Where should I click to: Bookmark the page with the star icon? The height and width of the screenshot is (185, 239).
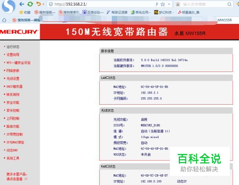tap(163, 4)
